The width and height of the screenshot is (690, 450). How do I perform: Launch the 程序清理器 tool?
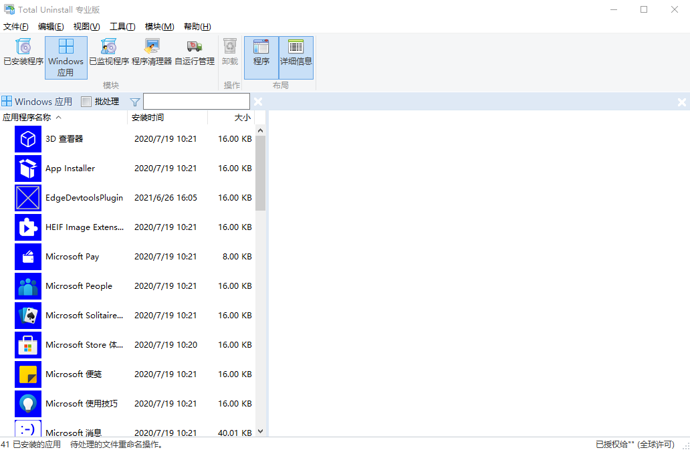pyautogui.click(x=151, y=58)
